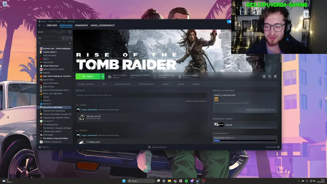This screenshot has height=184, width=327.
Task: Click Zobrazit všechny přátele, kteří hrají
Action: [x=260, y=110]
